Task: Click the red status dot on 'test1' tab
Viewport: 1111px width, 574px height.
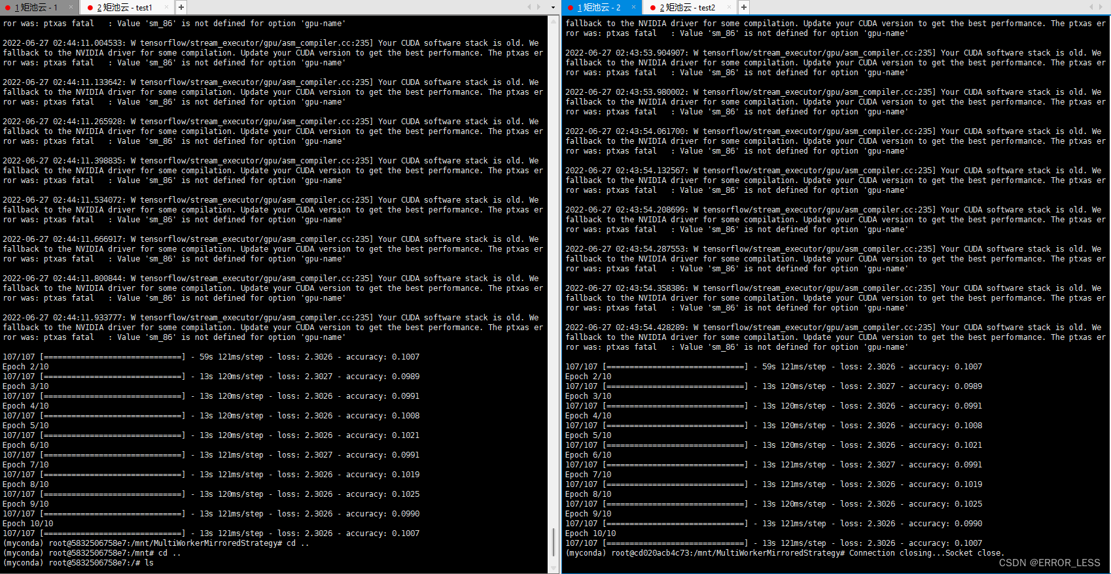Action: [90, 8]
